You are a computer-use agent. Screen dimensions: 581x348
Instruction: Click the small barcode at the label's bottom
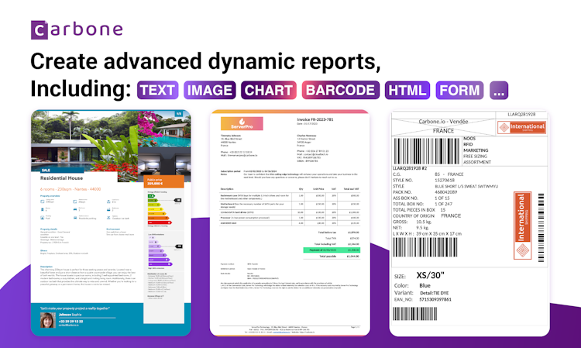pyautogui.click(x=415, y=314)
